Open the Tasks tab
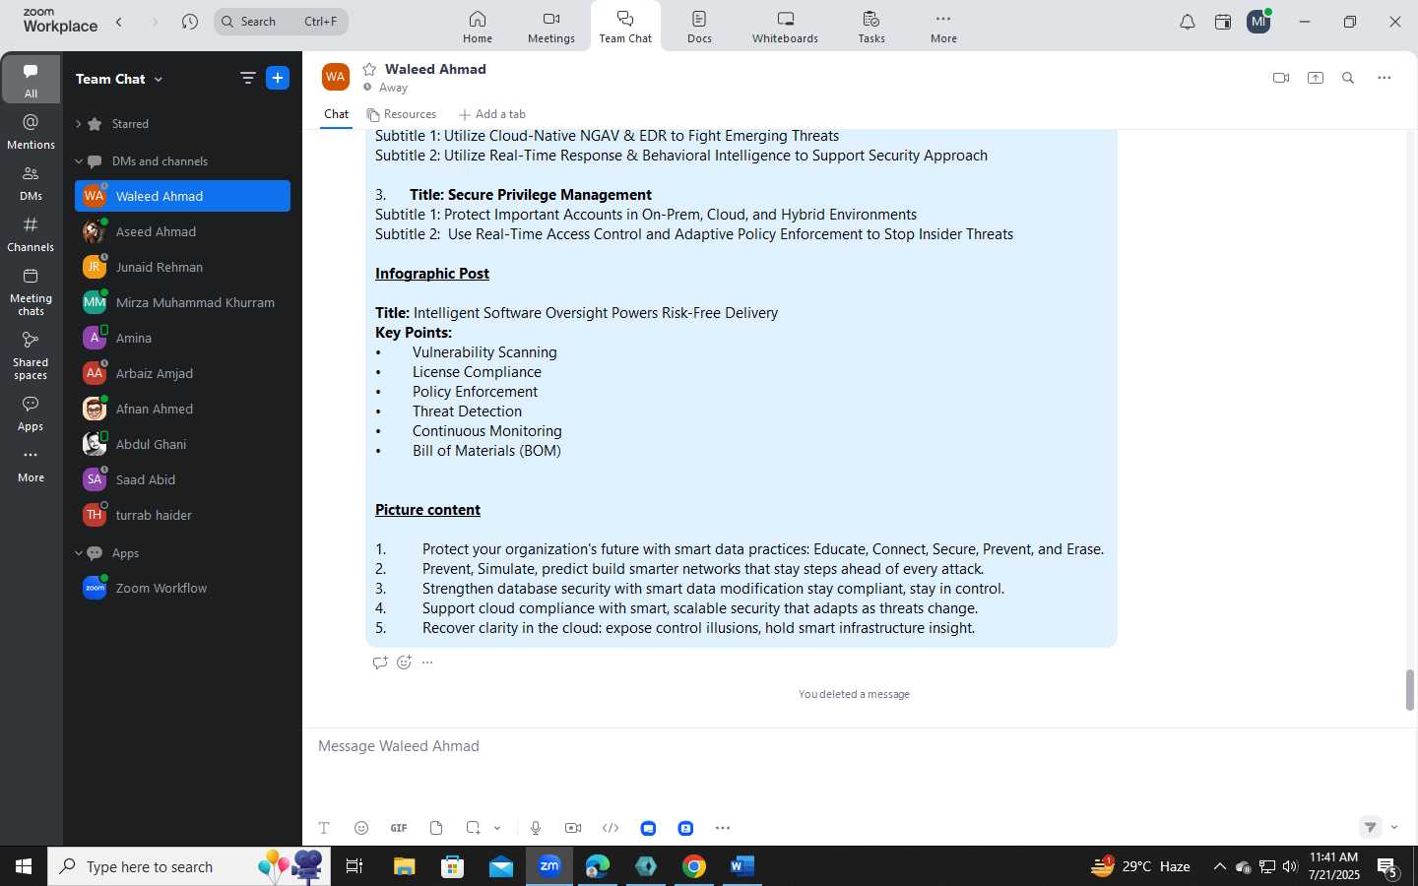Viewport: 1418px width, 886px height. (871, 27)
